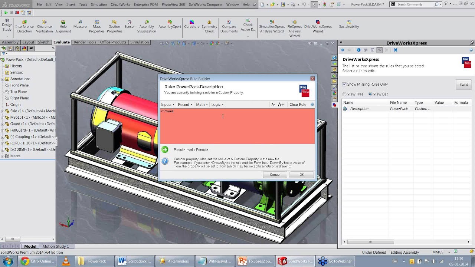Open Mass Properties

point(96,26)
